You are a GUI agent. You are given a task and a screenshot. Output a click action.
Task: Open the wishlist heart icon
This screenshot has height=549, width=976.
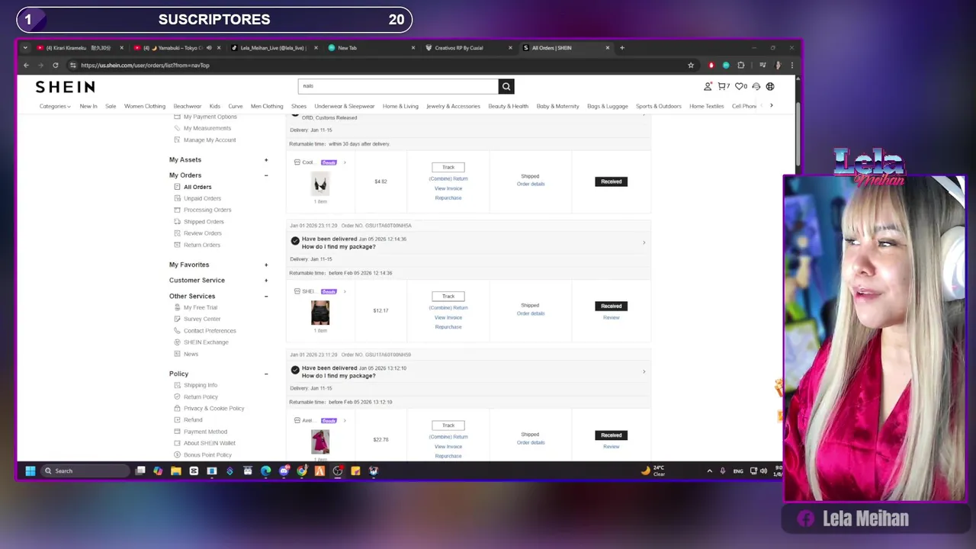740,86
